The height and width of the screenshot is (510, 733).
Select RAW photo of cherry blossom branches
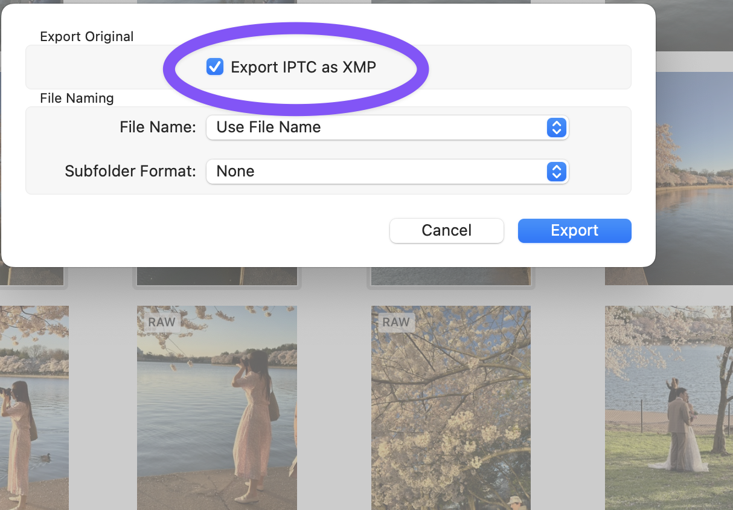[451, 408]
